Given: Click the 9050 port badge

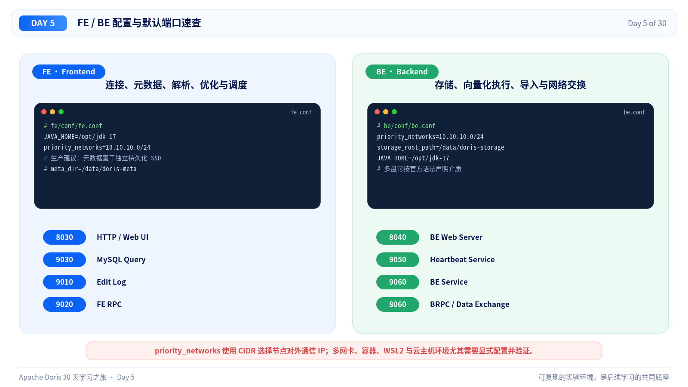Looking at the screenshot, I should 398,260.
